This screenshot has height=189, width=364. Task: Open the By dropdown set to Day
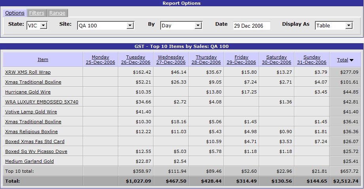[181, 25]
